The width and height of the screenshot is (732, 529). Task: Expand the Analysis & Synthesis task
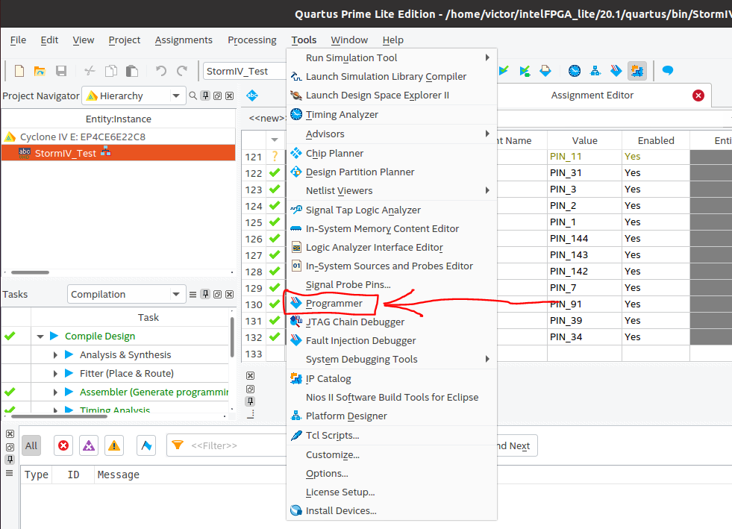pyautogui.click(x=55, y=355)
